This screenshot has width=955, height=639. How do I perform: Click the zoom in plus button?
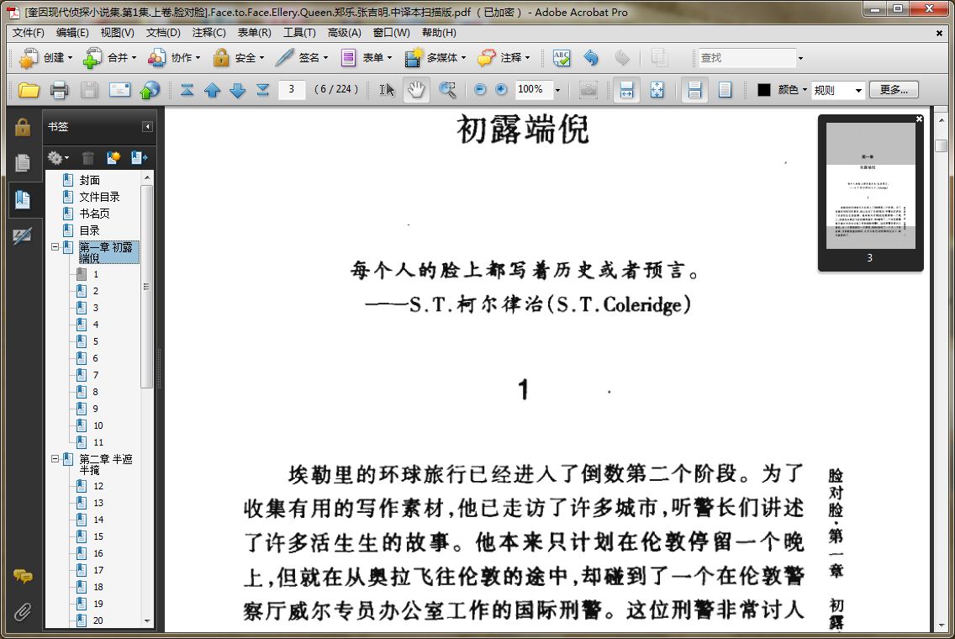(x=501, y=90)
